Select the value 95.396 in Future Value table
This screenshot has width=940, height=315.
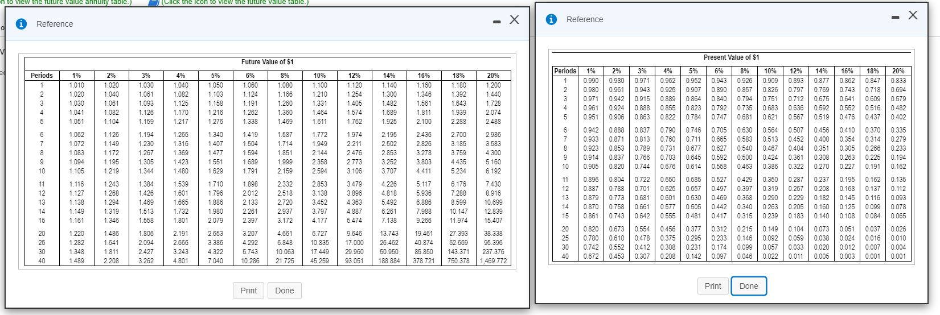[493, 243]
